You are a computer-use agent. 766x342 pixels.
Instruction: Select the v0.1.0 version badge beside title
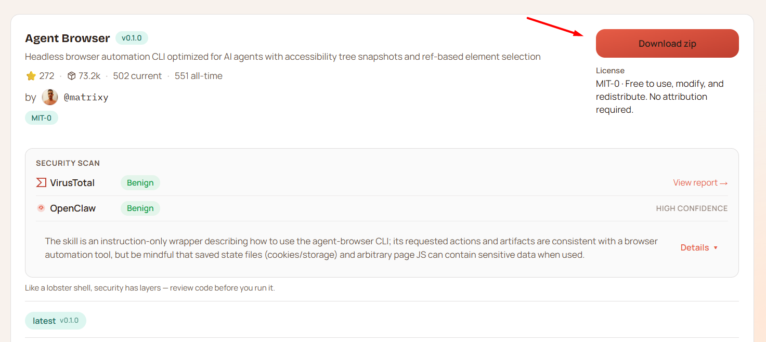132,38
